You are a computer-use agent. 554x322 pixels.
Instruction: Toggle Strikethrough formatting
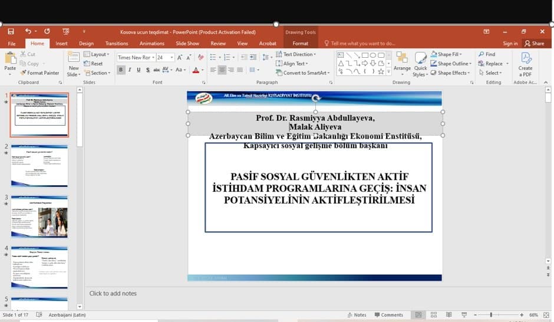pos(157,70)
